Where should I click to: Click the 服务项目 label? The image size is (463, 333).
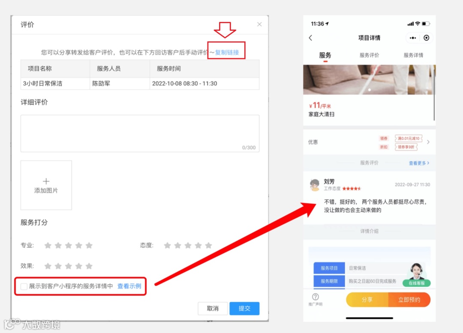tap(329, 268)
